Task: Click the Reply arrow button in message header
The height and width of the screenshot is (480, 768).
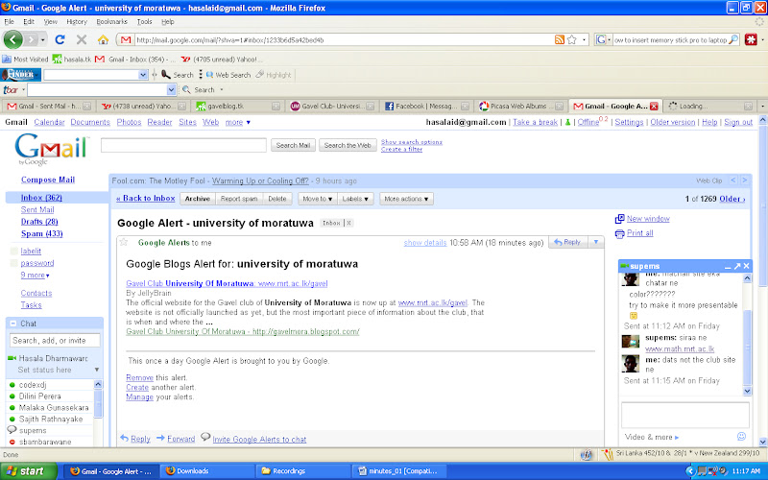Action: click(567, 242)
